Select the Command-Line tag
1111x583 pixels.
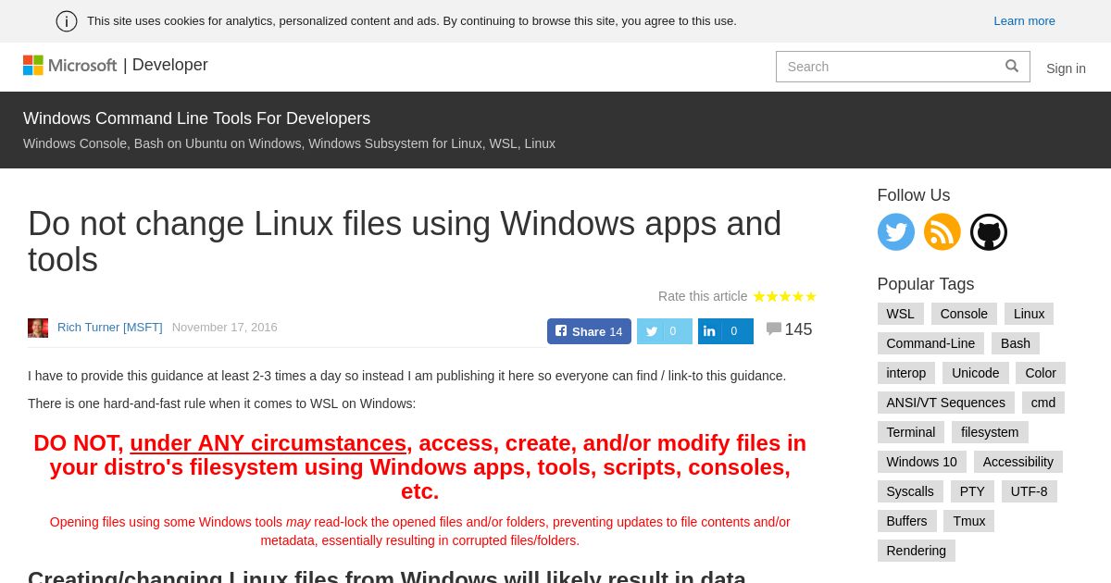pyautogui.click(x=930, y=343)
